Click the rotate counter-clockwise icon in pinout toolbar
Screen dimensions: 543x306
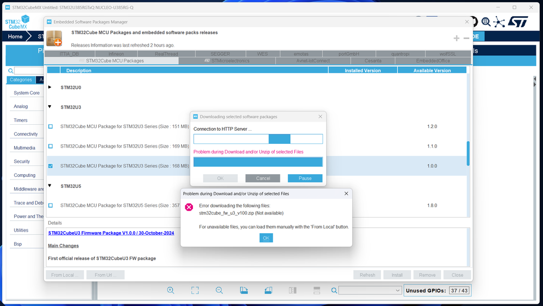point(269,290)
